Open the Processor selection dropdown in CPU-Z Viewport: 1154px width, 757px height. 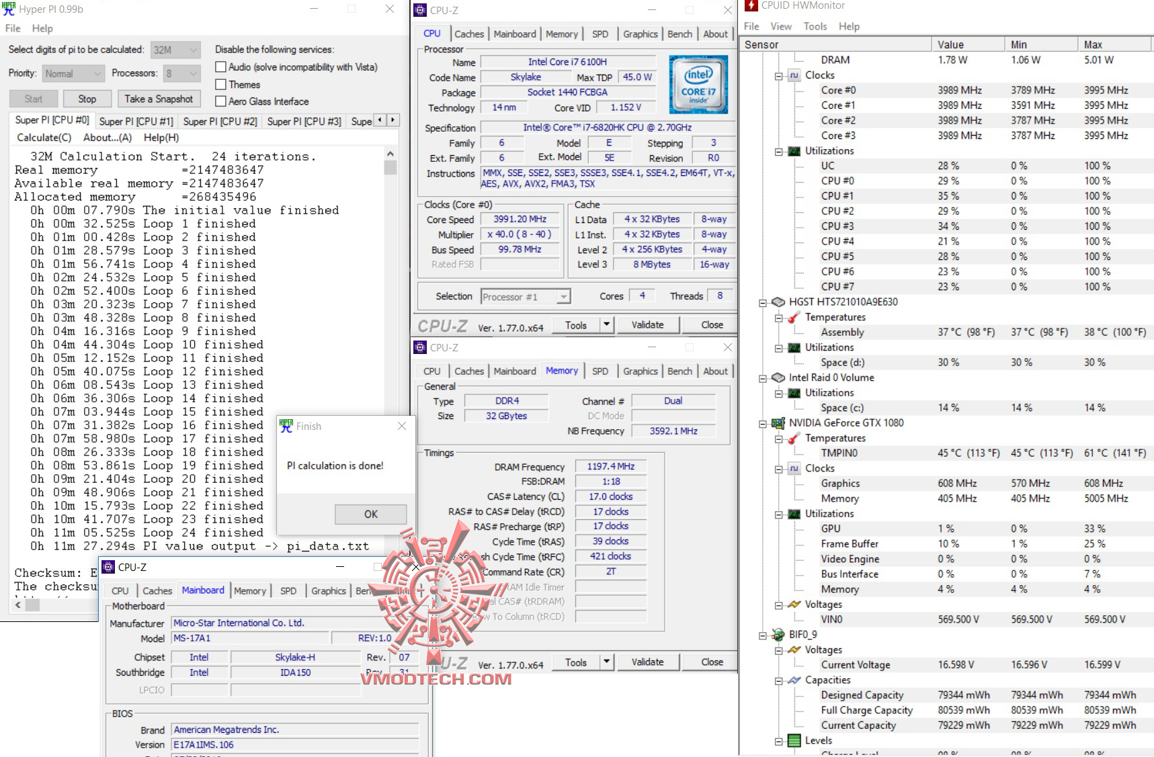click(x=563, y=296)
